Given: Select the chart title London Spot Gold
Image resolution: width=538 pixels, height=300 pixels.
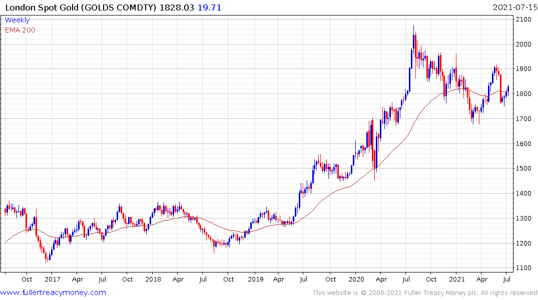Looking at the screenshot, I should click(x=42, y=7).
